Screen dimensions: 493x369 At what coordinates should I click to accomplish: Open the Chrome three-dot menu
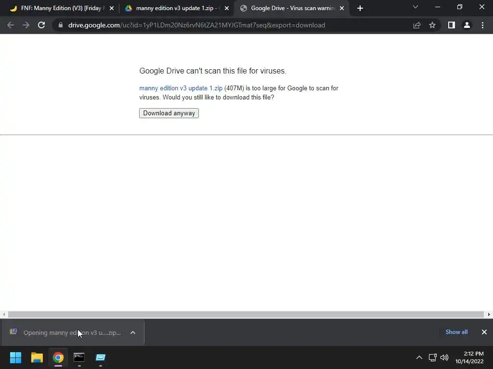pos(482,25)
